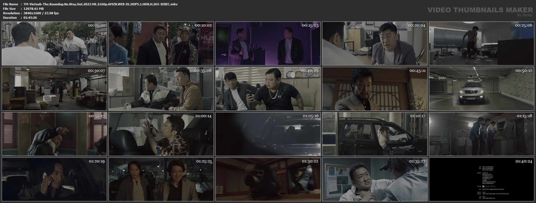
Task: Click the resolution value 3840x1600 / 23.98 fps
Action: click(x=41, y=13)
